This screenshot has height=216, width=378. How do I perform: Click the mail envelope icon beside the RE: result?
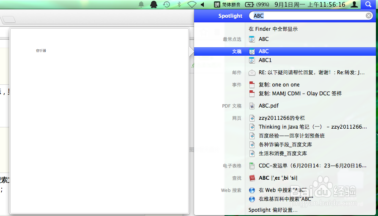(x=252, y=73)
